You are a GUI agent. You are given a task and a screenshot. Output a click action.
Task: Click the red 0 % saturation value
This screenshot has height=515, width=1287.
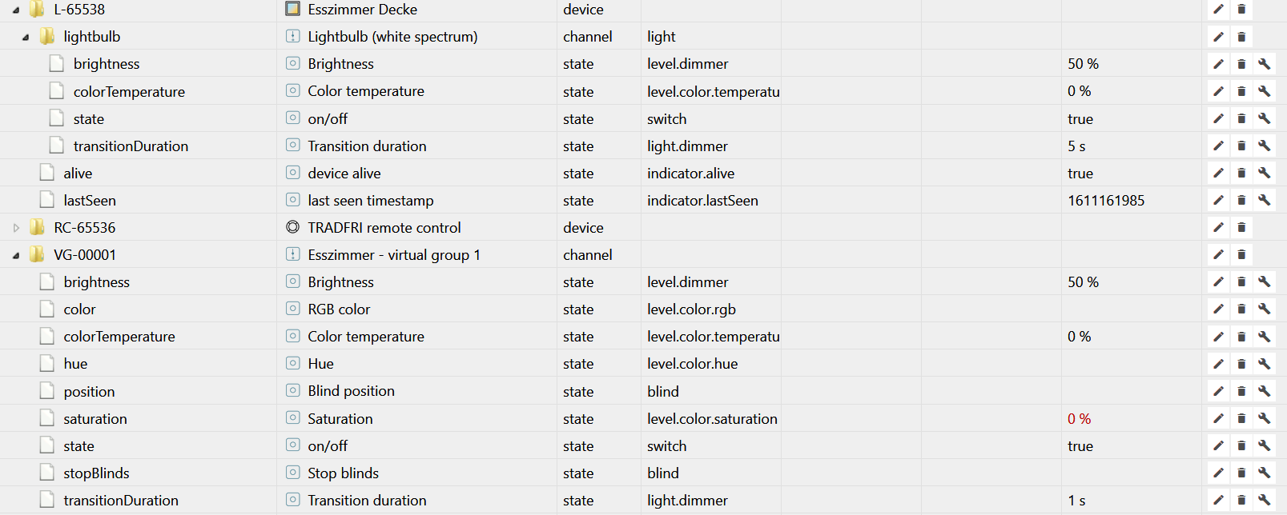(x=1079, y=419)
